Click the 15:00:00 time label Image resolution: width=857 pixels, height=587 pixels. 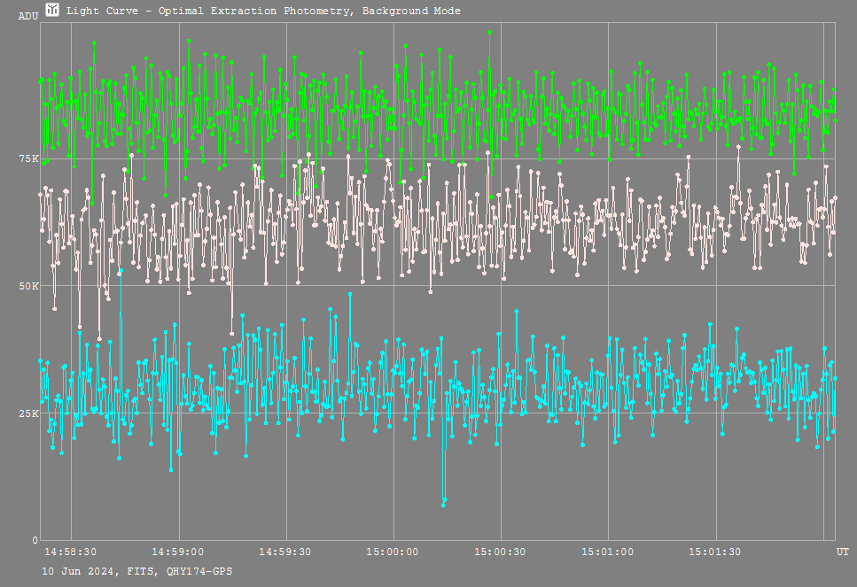[x=393, y=552]
